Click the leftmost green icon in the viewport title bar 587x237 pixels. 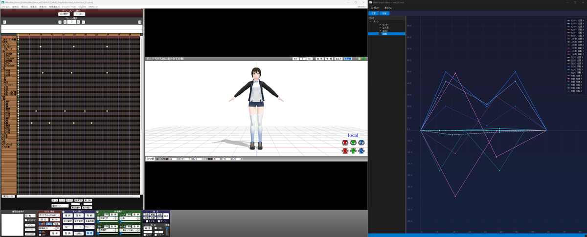[360, 59]
